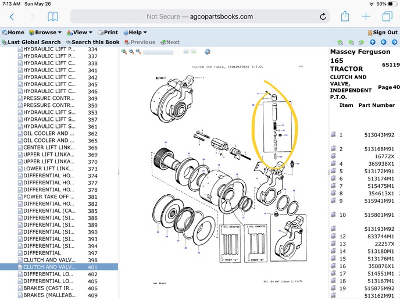The height and width of the screenshot is (300, 400).
Task: Open Last Global Search
Action: point(31,42)
